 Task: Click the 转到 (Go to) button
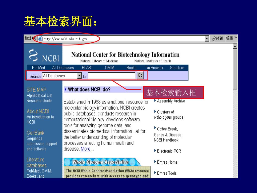pyautogui.click(x=217, y=38)
